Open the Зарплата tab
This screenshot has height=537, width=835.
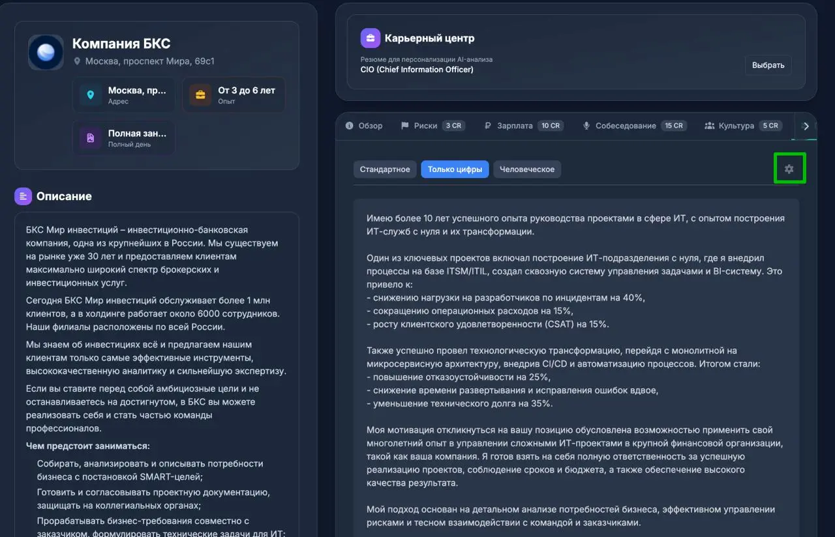(x=524, y=126)
